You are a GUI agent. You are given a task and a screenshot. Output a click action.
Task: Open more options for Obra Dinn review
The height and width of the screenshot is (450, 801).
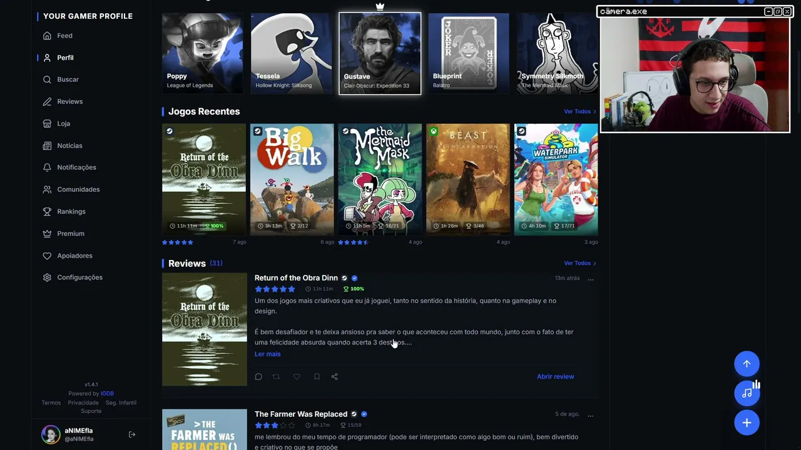point(590,279)
